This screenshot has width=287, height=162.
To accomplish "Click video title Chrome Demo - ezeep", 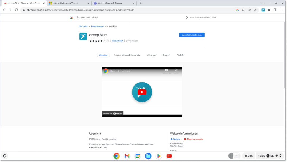I will (x=121, y=71).
